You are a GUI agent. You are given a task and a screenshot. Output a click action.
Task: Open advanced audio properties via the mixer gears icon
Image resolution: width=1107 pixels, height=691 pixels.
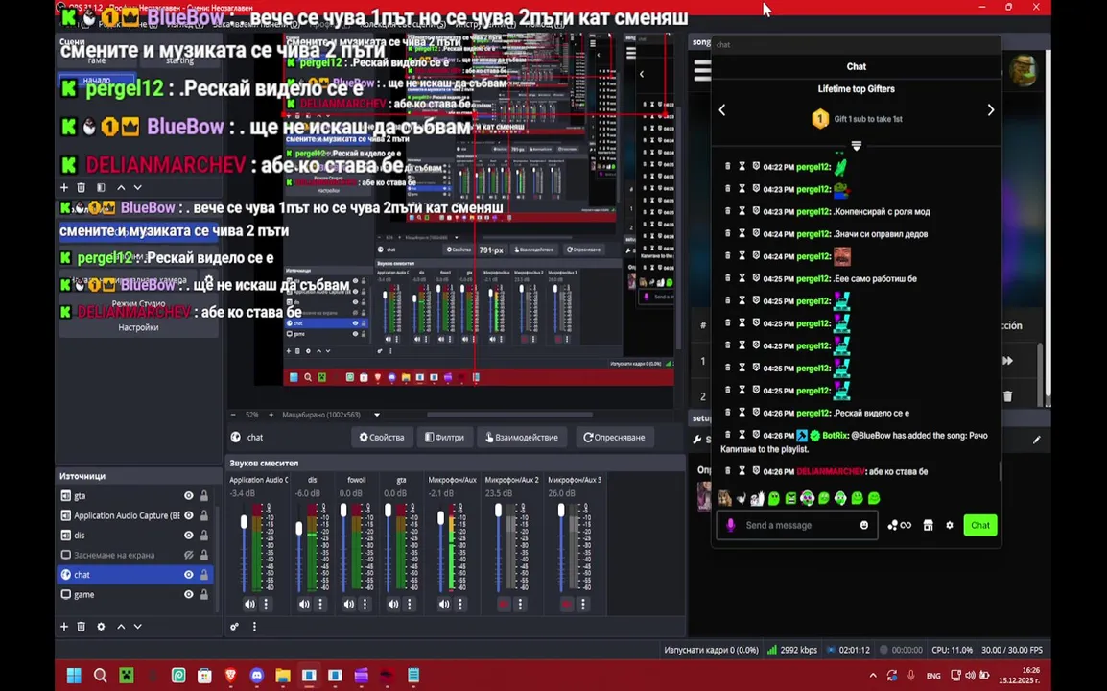234,627
